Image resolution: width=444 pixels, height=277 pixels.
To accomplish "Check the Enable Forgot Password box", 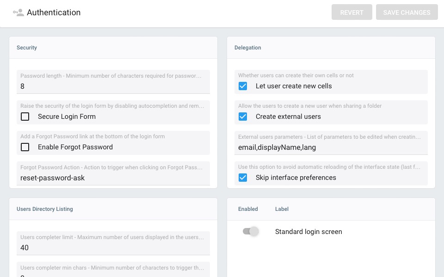I will pos(25,147).
